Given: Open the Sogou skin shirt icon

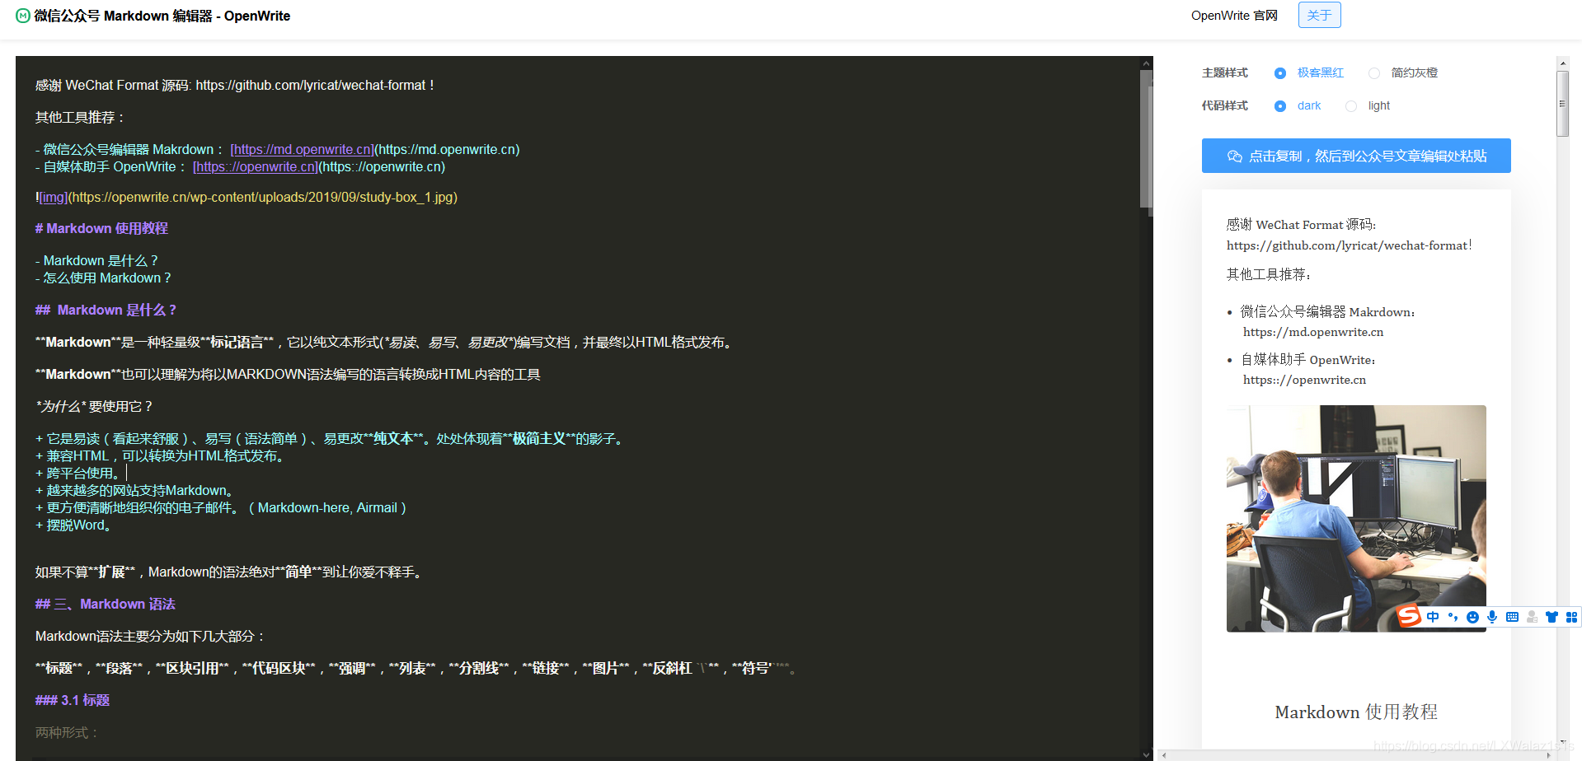Looking at the screenshot, I should click(1551, 617).
